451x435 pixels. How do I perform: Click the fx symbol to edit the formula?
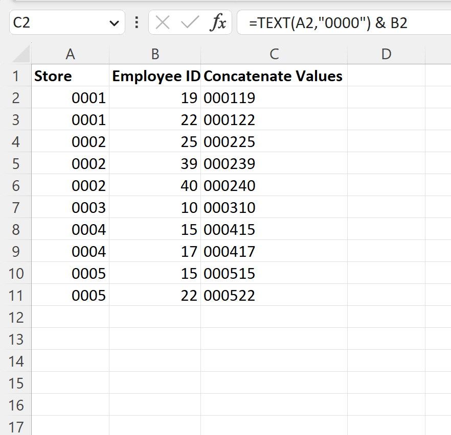click(219, 22)
